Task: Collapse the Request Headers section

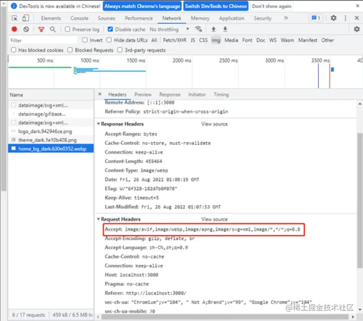Action: click(x=99, y=219)
